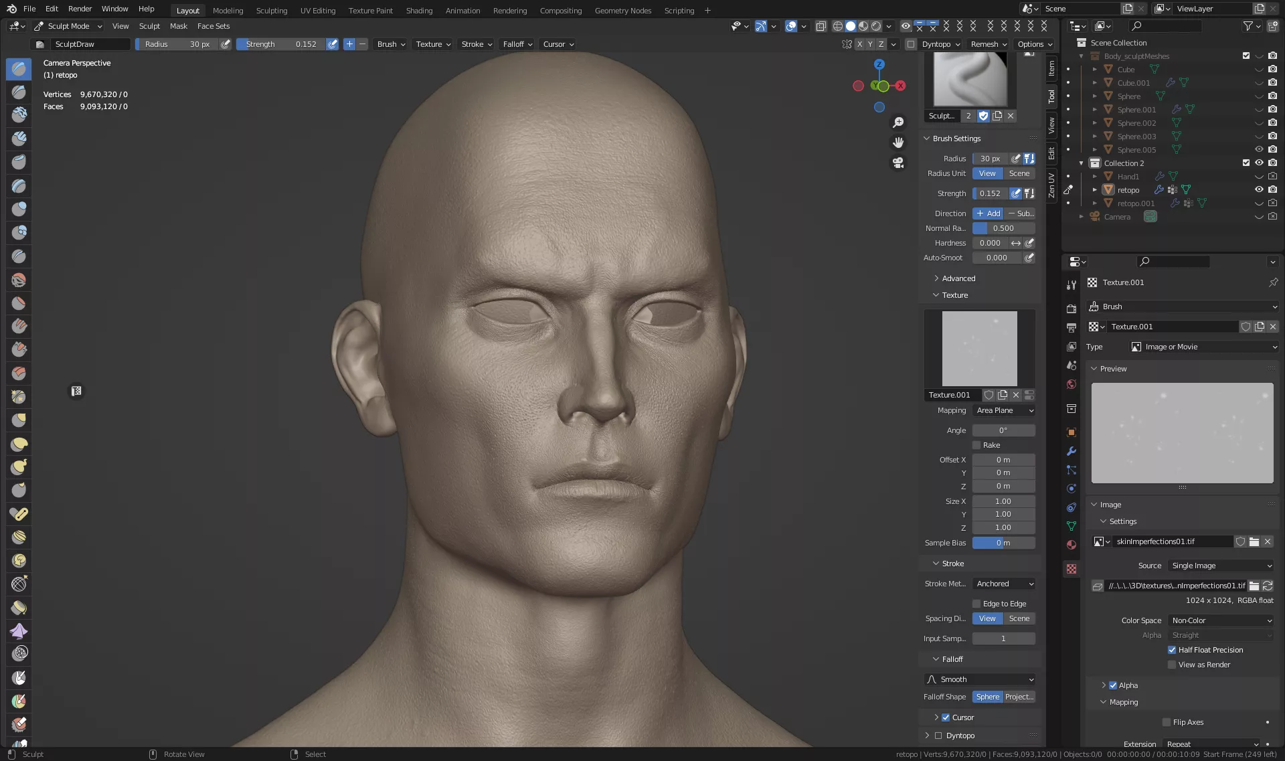Switch to the Sculpting workspace tab
Image resolution: width=1285 pixels, height=761 pixels.
pyautogui.click(x=271, y=10)
